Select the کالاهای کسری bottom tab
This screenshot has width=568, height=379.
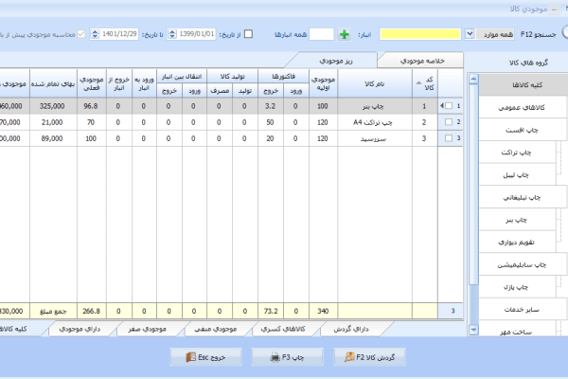pos(283,329)
